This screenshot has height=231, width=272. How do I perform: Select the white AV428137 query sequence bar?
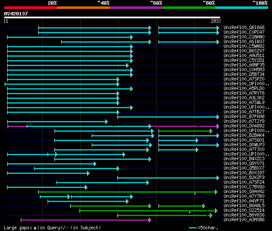(112, 17)
